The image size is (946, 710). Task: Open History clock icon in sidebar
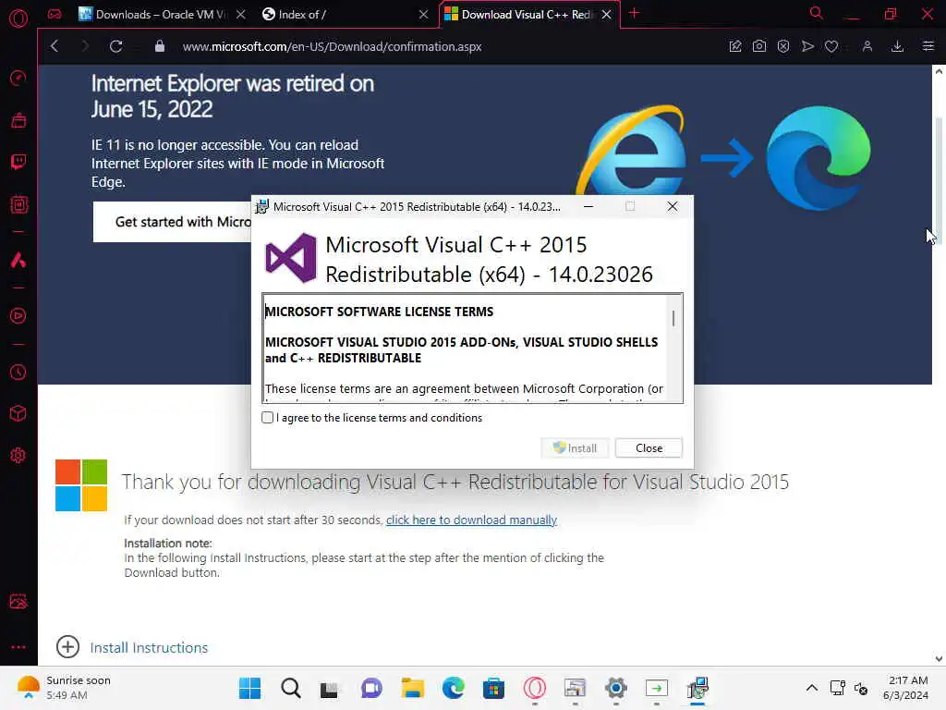(x=18, y=373)
